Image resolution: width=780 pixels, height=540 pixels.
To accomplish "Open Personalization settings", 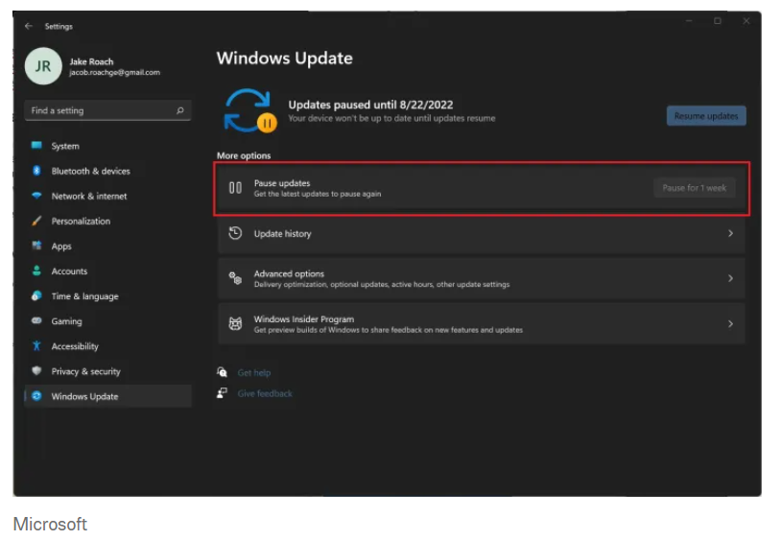I will 108,221.
